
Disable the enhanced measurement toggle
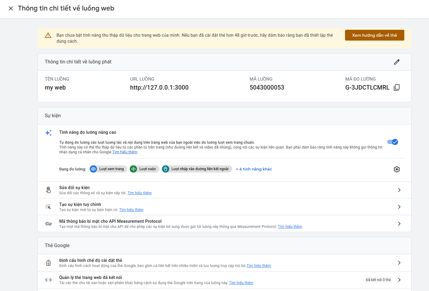coord(393,142)
